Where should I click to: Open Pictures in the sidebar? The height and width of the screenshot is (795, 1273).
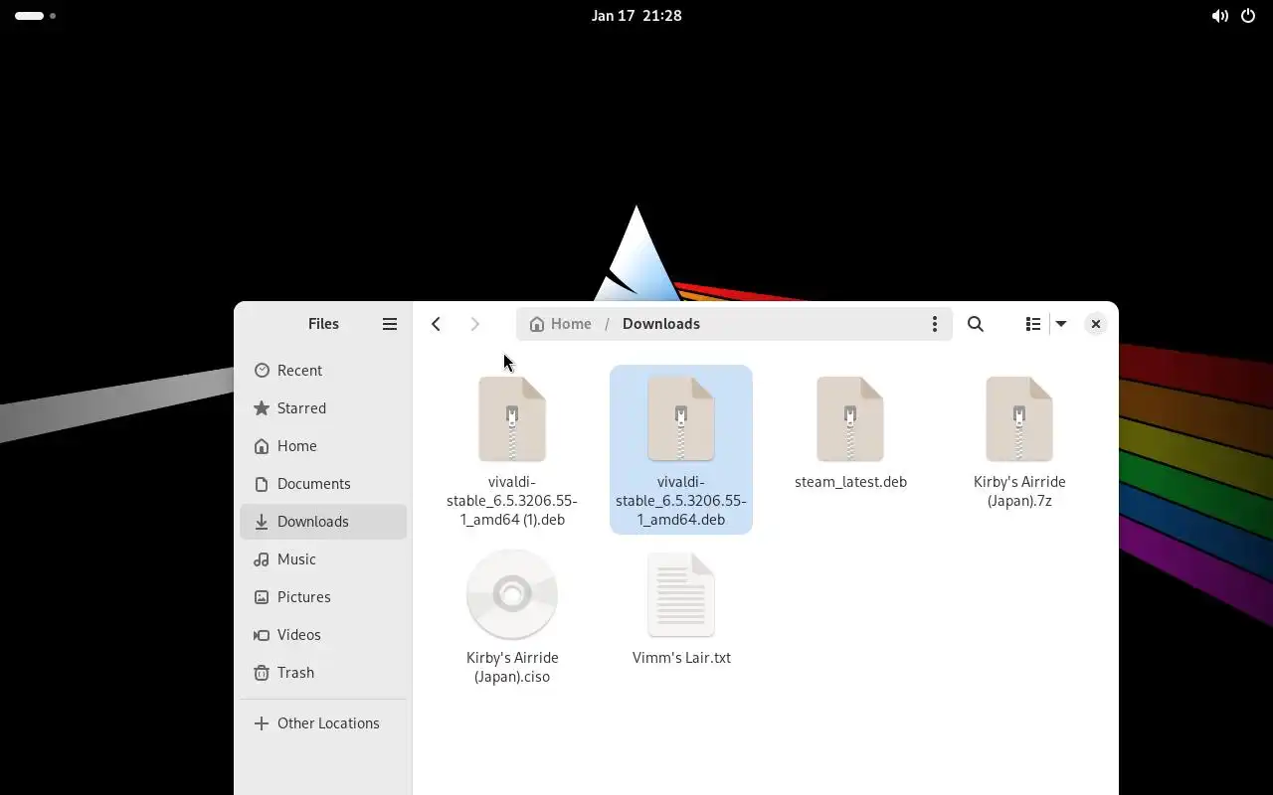point(323,596)
